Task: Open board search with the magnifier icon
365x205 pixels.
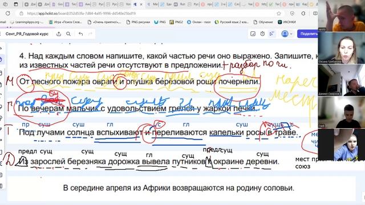Action: click(68, 34)
